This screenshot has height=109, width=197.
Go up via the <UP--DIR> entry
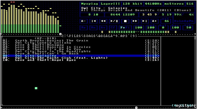click(45, 38)
